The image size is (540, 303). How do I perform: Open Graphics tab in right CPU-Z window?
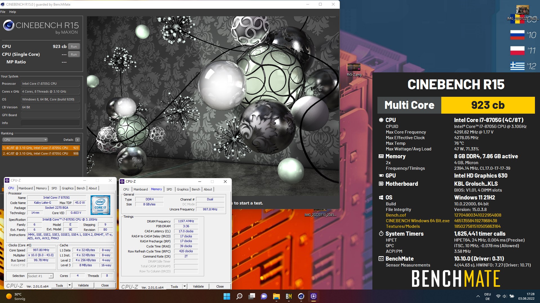coord(183,189)
